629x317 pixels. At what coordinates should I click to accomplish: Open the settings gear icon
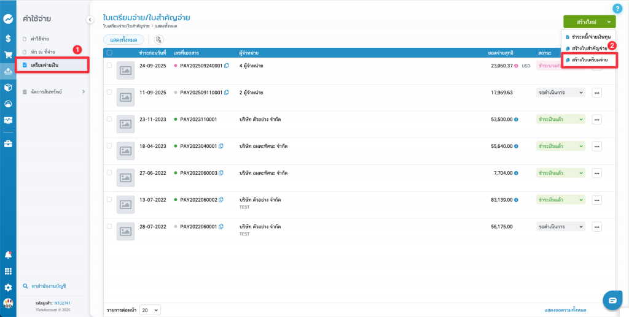[x=8, y=287]
